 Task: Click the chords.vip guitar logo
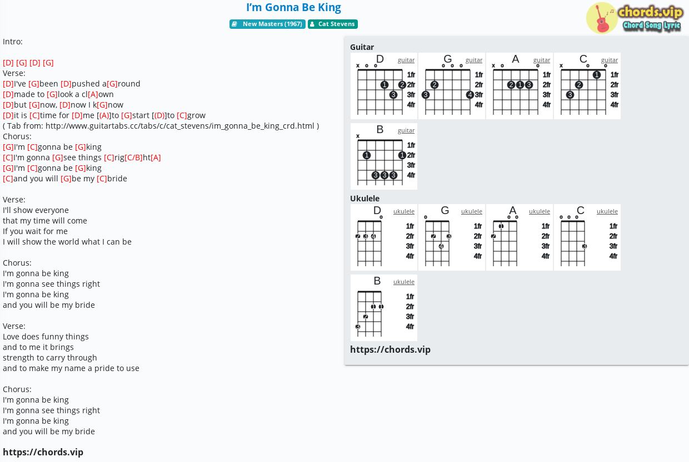pyautogui.click(x=635, y=18)
